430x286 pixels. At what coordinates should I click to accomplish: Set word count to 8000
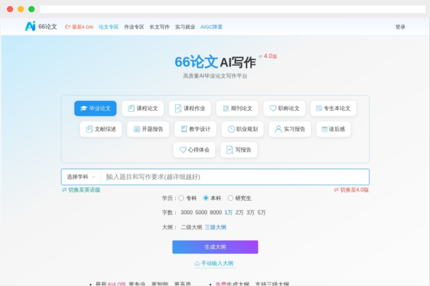tap(215, 213)
